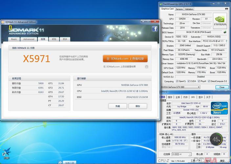This screenshot has width=231, height=164.
Task: Click the timestamp 2014/10/22 21:16:58
Action: (137, 97)
